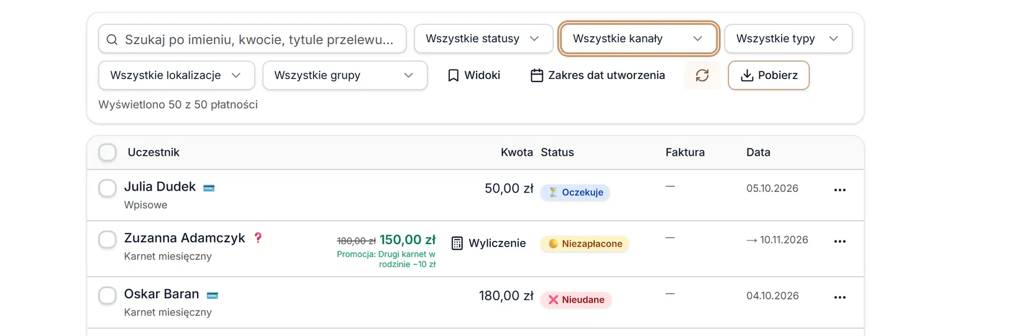Image resolution: width=1019 pixels, height=336 pixels.
Task: Click the refresh list icon button
Action: point(702,75)
